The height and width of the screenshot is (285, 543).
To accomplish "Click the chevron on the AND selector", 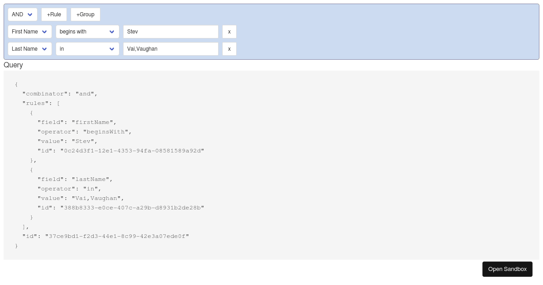I will [x=30, y=14].
